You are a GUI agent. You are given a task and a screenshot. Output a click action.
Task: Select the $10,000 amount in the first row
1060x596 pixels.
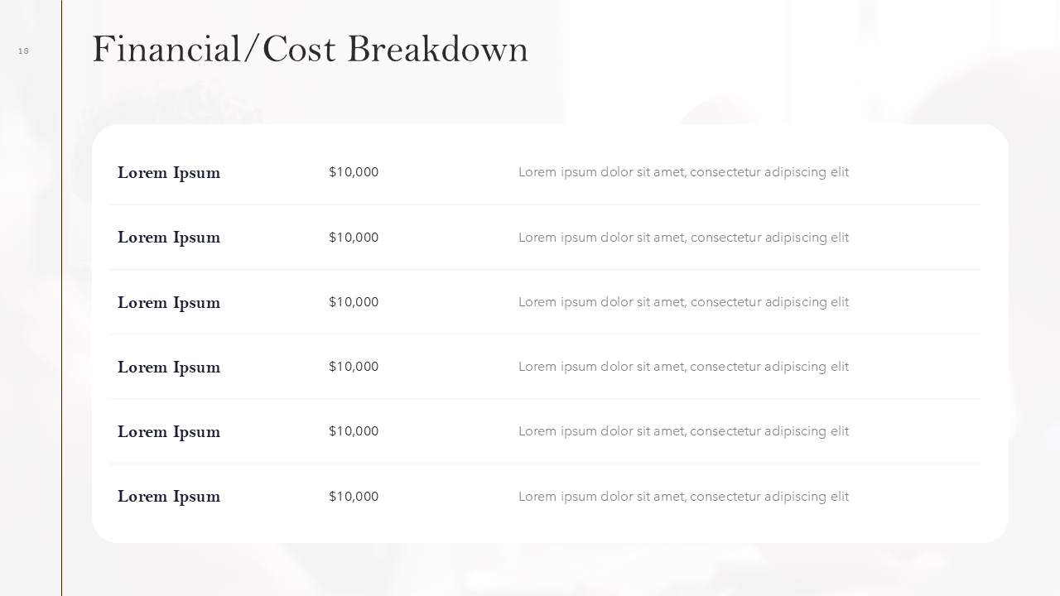tap(354, 172)
